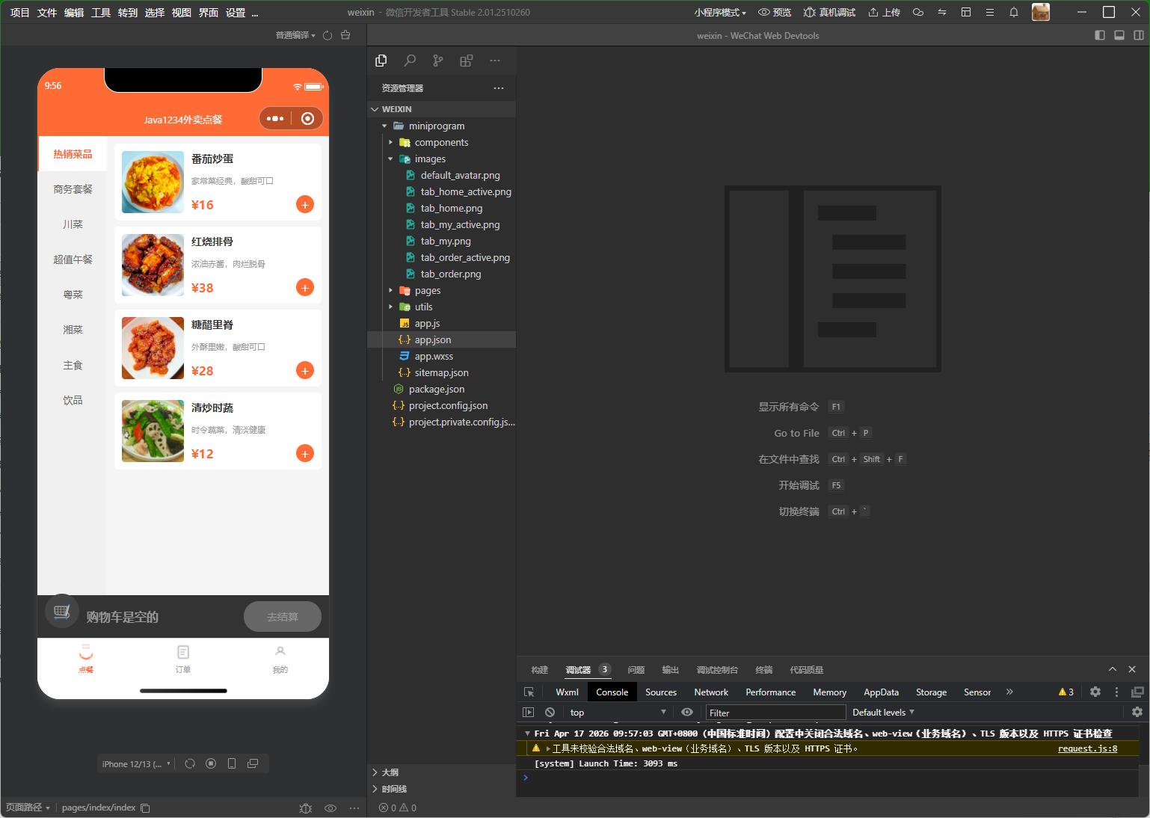Click the notification bell icon

[x=1014, y=12]
